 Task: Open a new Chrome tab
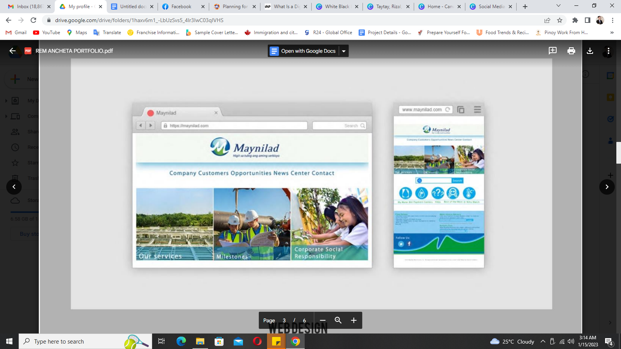pos(525,7)
